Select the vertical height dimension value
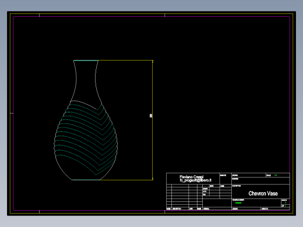 151,116
